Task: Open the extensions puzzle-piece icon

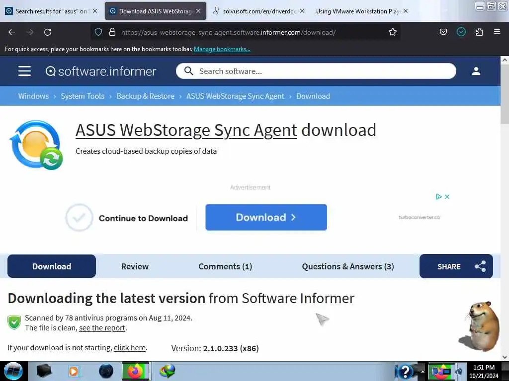Action: point(479,32)
